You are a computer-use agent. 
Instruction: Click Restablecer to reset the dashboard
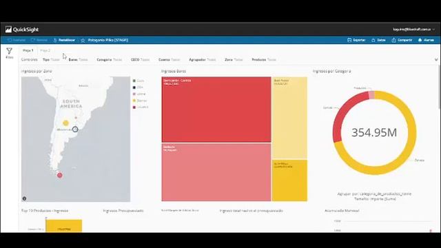point(64,40)
